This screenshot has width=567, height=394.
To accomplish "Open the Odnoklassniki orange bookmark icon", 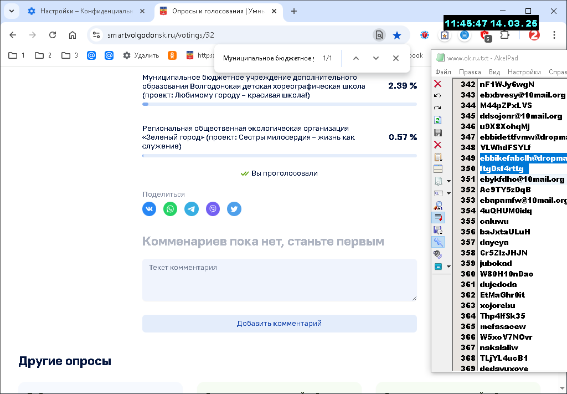I will pyautogui.click(x=172, y=55).
